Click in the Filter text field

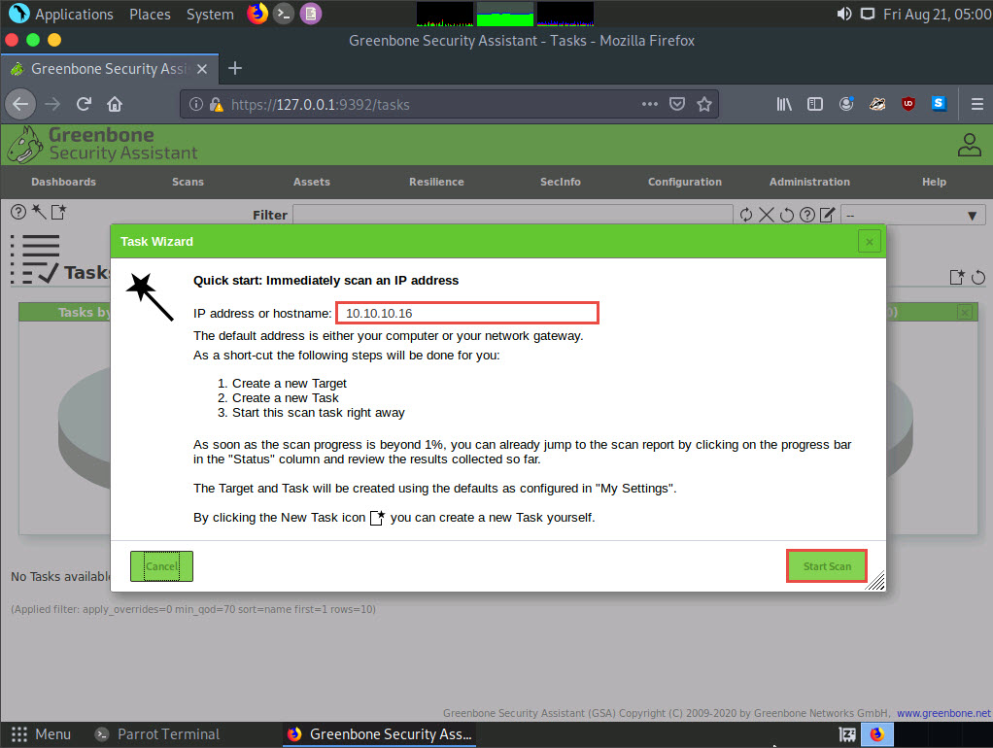(513, 215)
